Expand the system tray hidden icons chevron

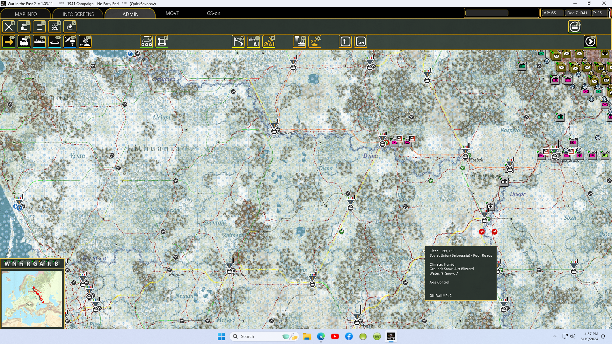pos(555,336)
